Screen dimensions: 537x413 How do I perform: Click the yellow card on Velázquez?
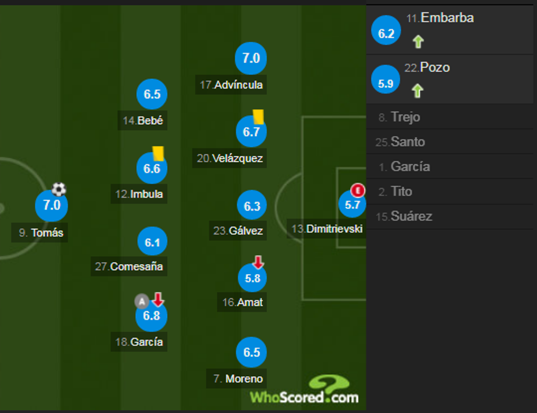[258, 117]
